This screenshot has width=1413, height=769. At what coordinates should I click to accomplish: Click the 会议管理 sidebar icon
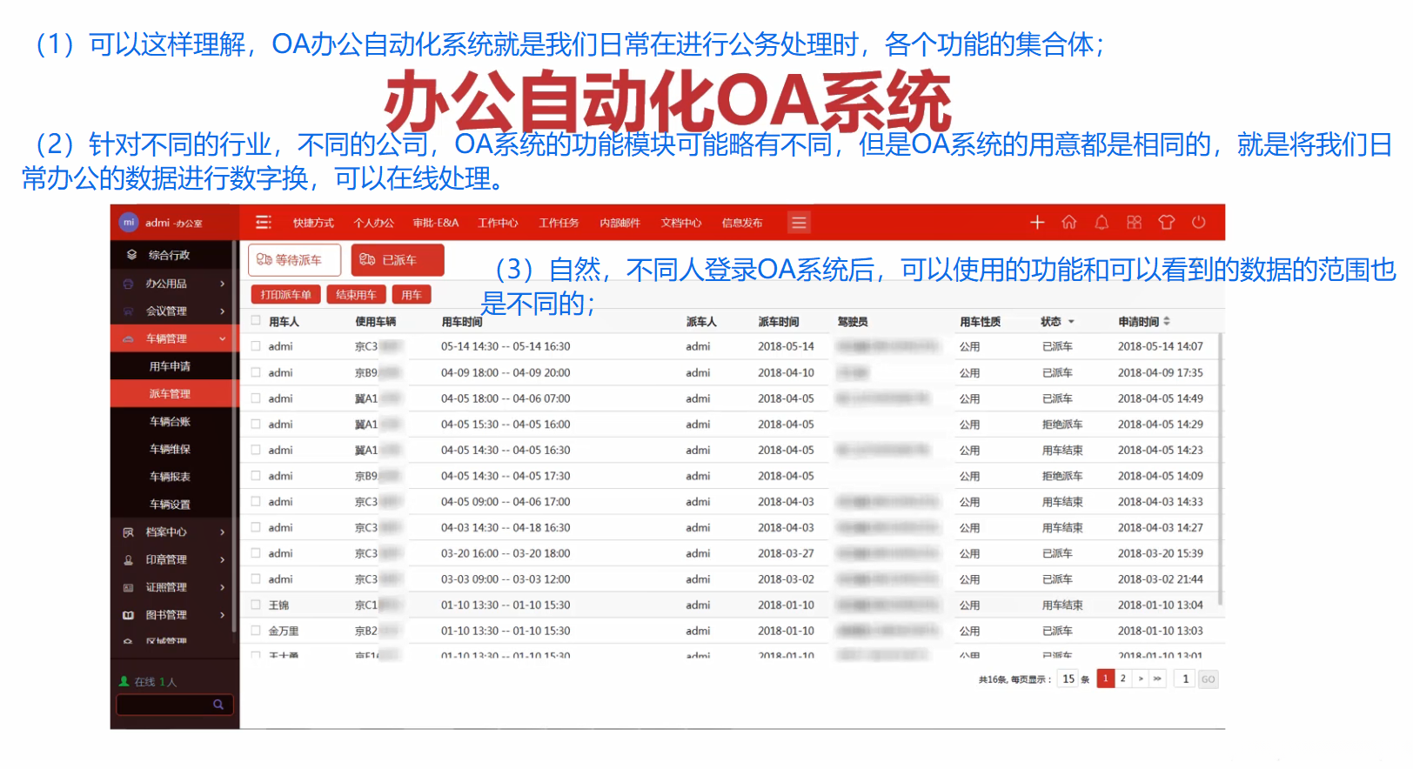(129, 311)
